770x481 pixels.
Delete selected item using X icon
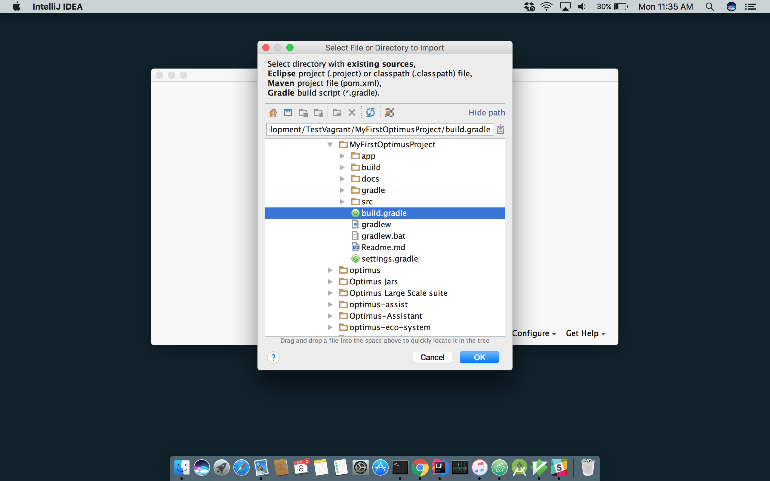click(352, 113)
